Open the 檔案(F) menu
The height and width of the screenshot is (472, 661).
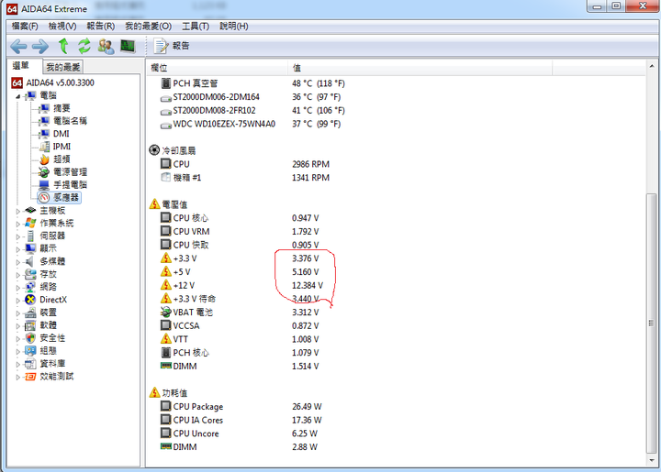[25, 26]
